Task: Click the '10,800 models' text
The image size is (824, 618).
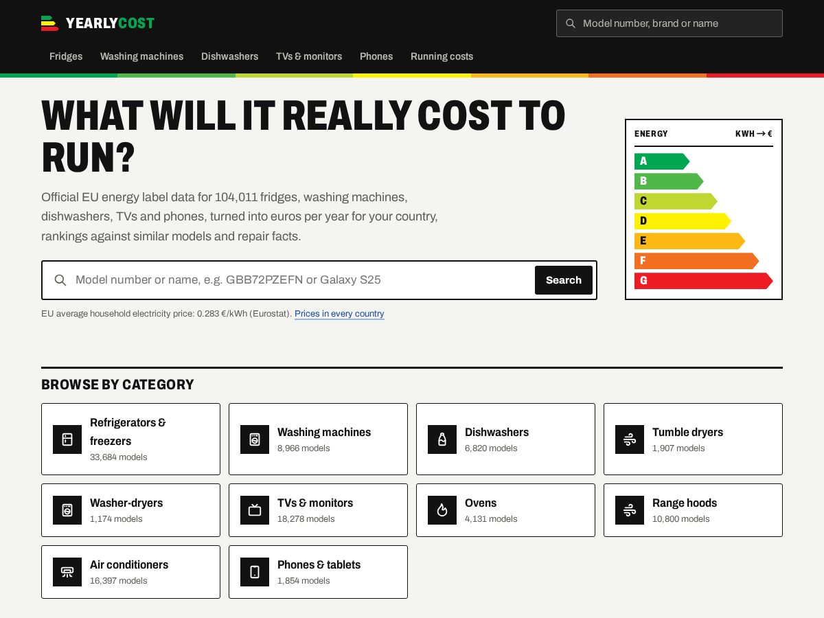Action: [681, 519]
